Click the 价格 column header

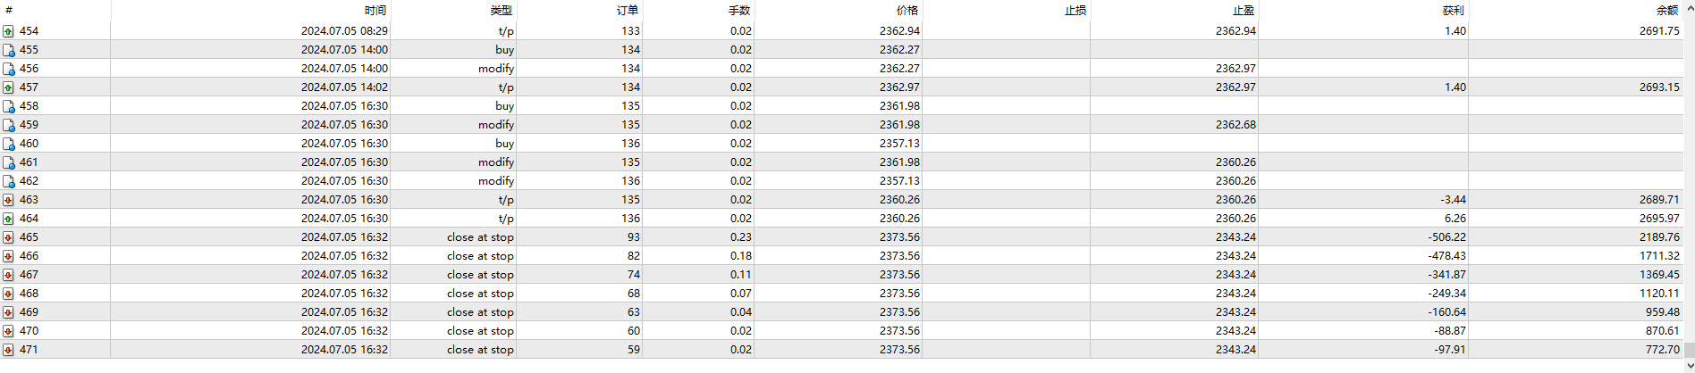907,11
